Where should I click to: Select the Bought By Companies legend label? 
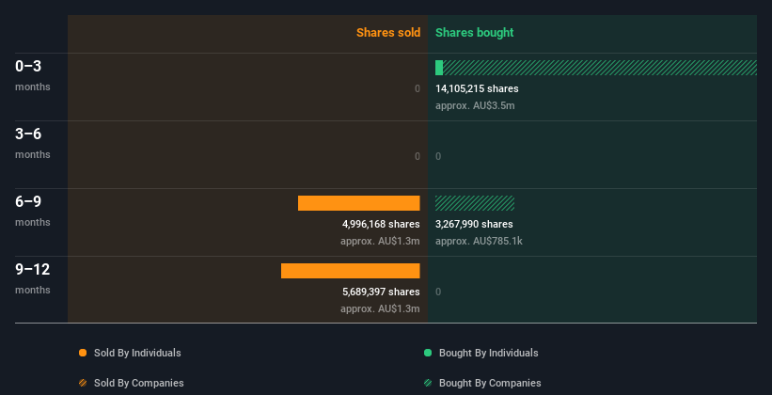(490, 383)
